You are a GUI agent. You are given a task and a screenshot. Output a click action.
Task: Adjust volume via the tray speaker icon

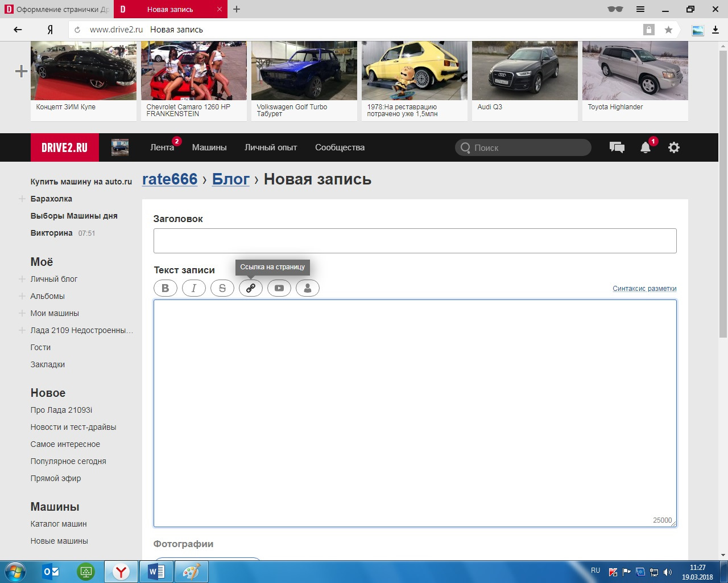668,572
